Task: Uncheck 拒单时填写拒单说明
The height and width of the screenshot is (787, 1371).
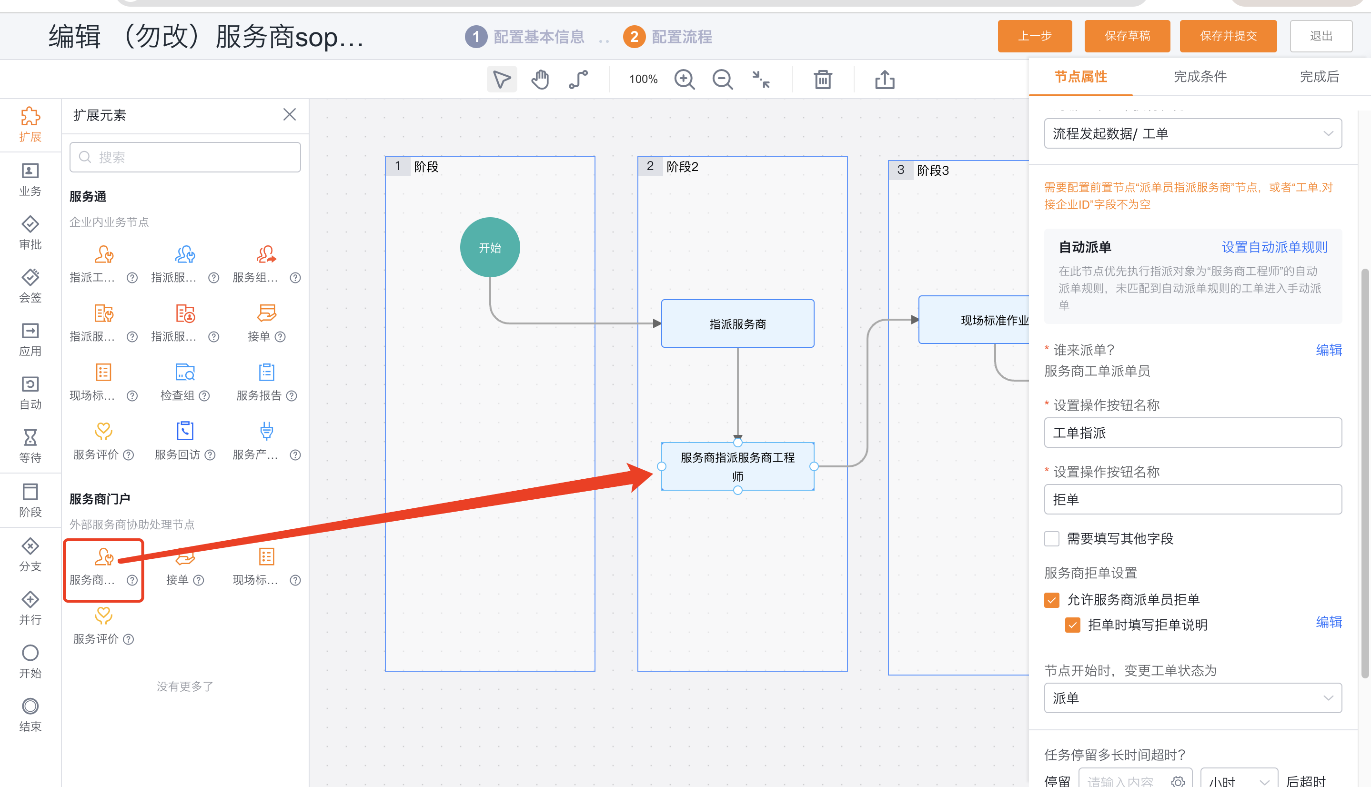Action: (1073, 626)
